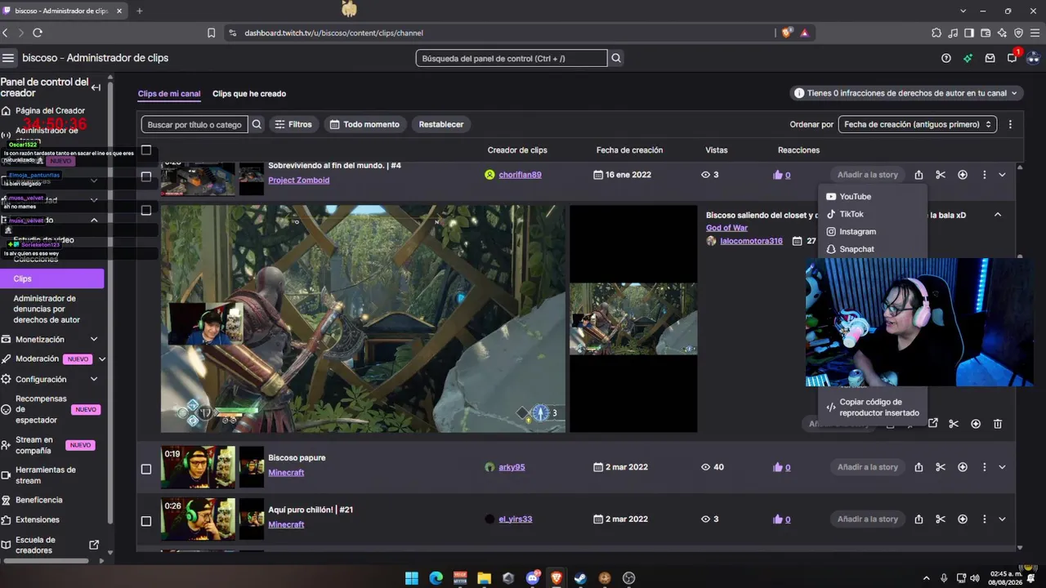The width and height of the screenshot is (1046, 588).
Task: Open three-dot menu for Biscoso papure clip
Action: point(984,467)
